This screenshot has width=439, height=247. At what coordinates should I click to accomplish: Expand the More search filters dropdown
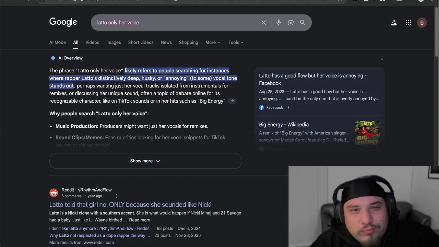213,43
